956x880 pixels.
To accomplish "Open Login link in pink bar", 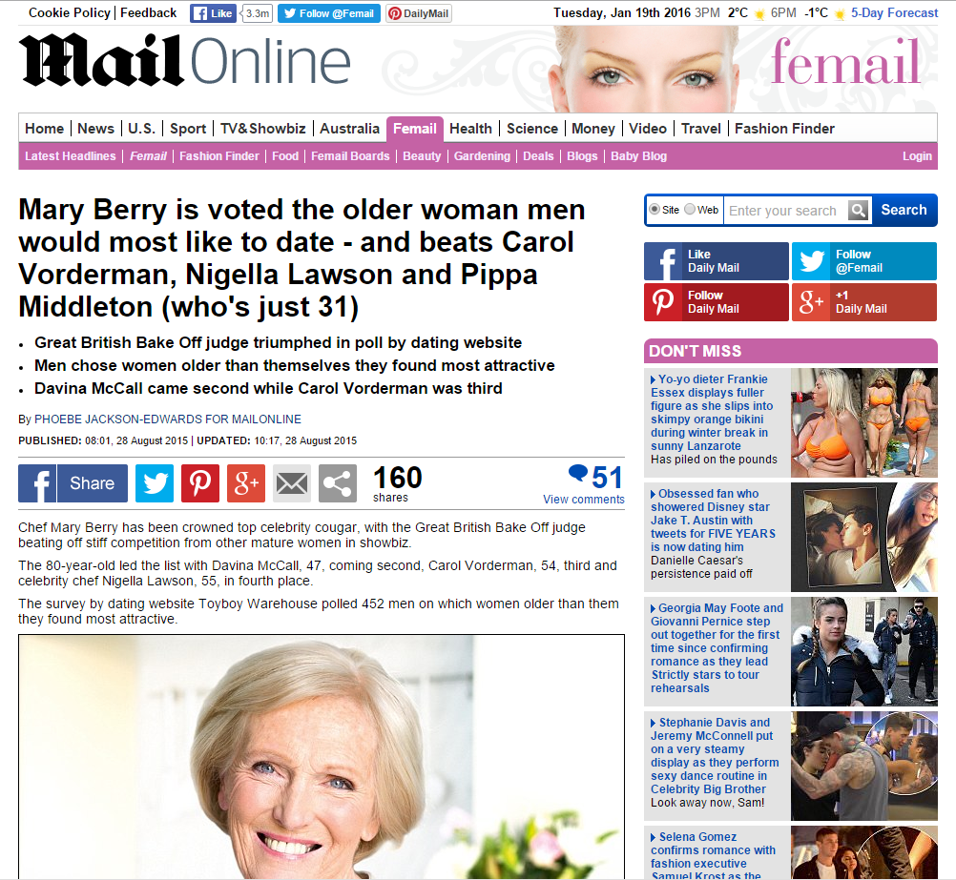I will coord(917,156).
